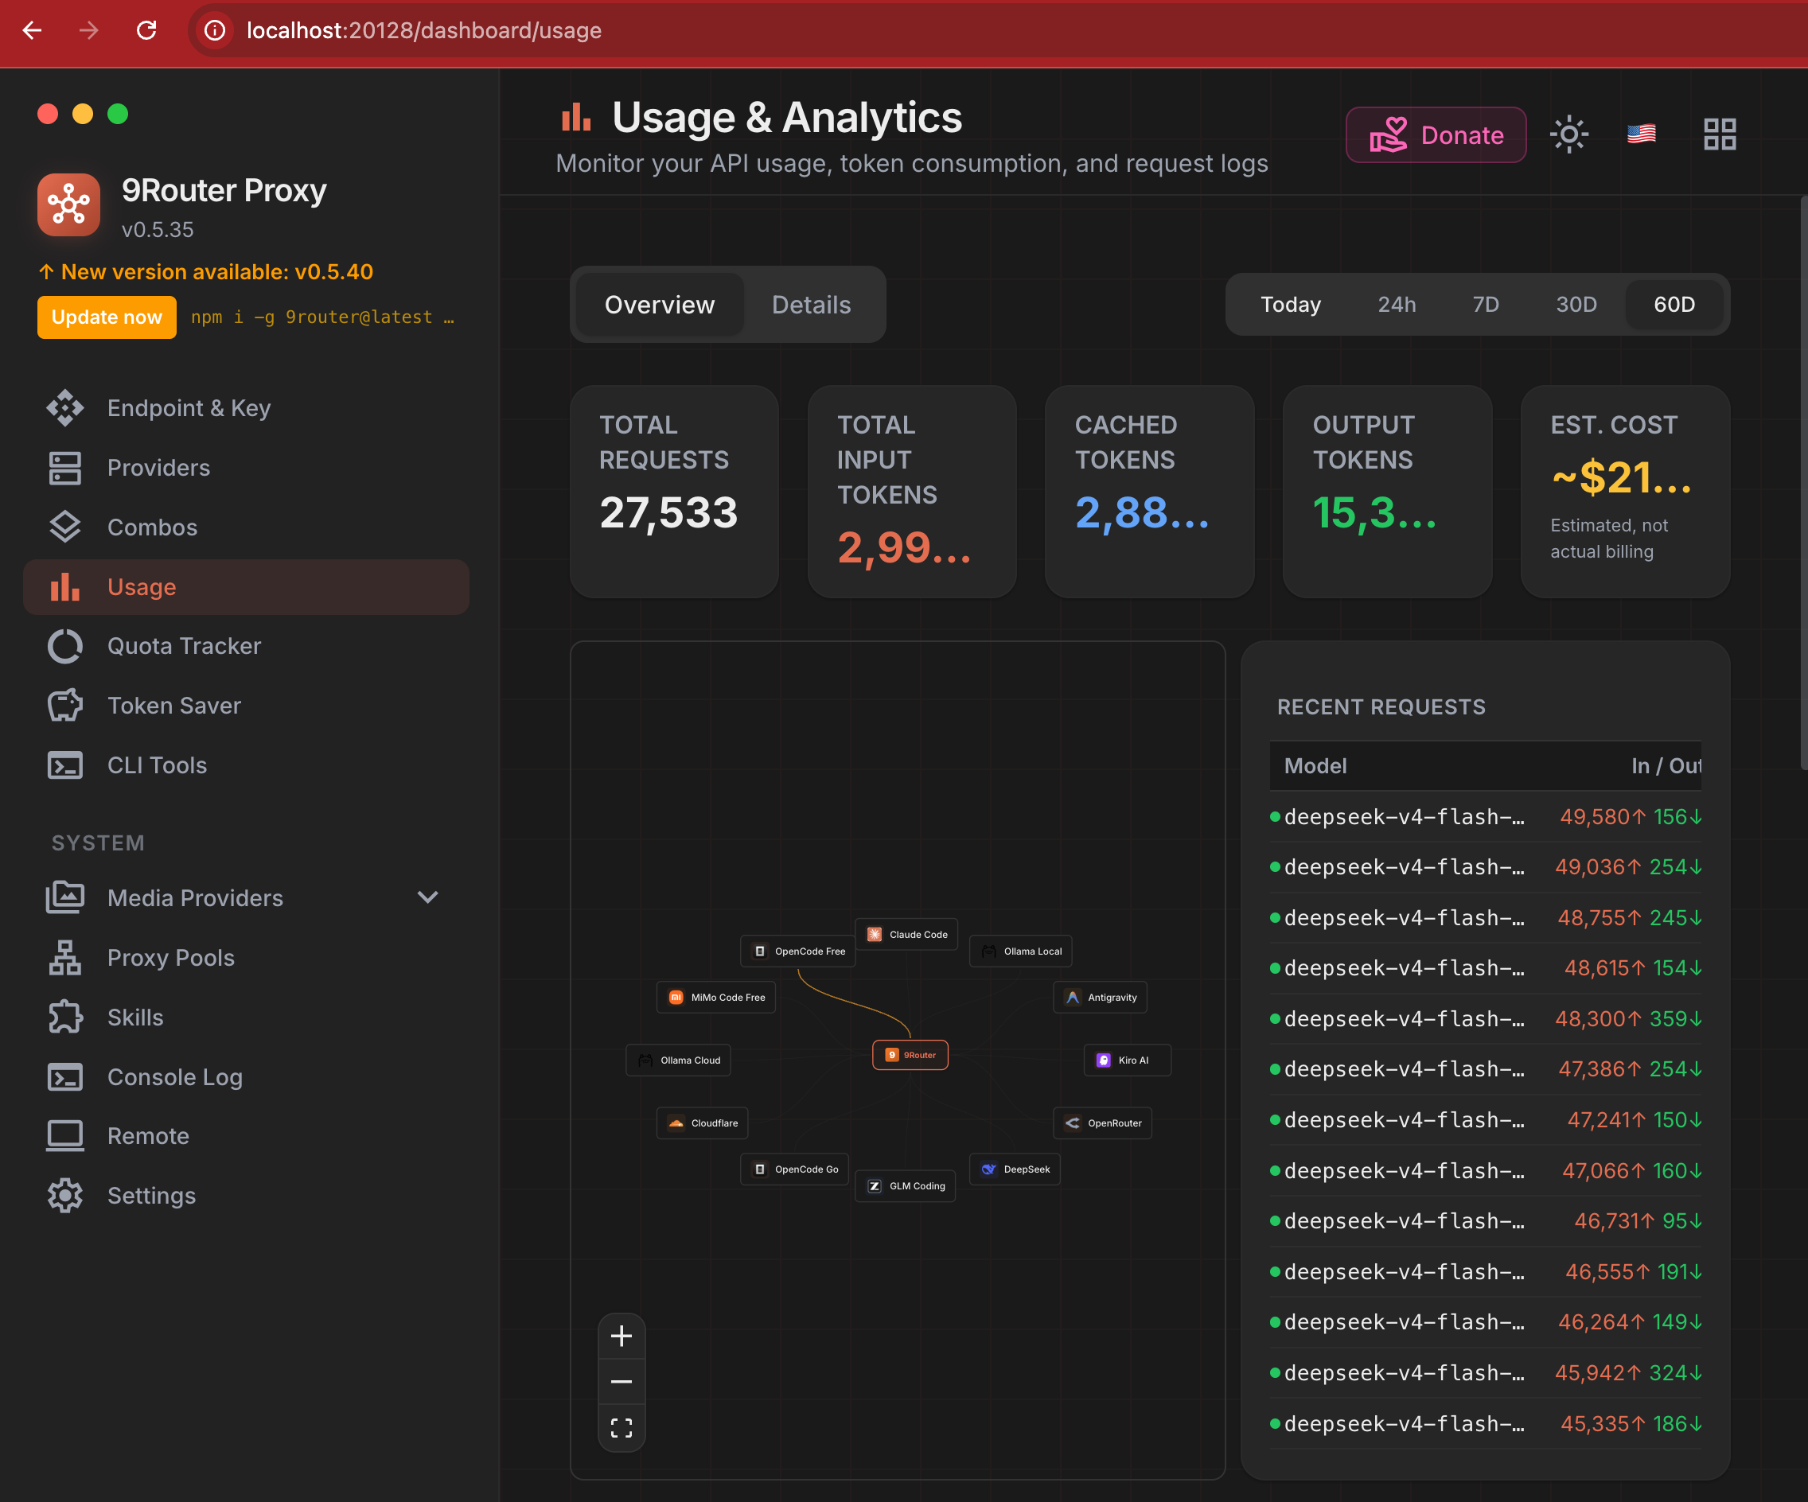Open the Token Saver piggy bank icon
The image size is (1808, 1502).
[64, 706]
